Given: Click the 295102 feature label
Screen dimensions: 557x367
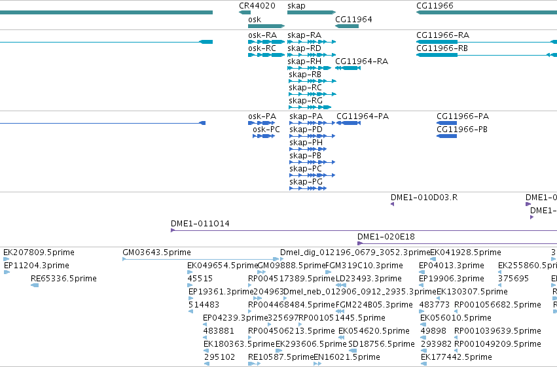Looking at the screenshot, I should pos(219,357).
